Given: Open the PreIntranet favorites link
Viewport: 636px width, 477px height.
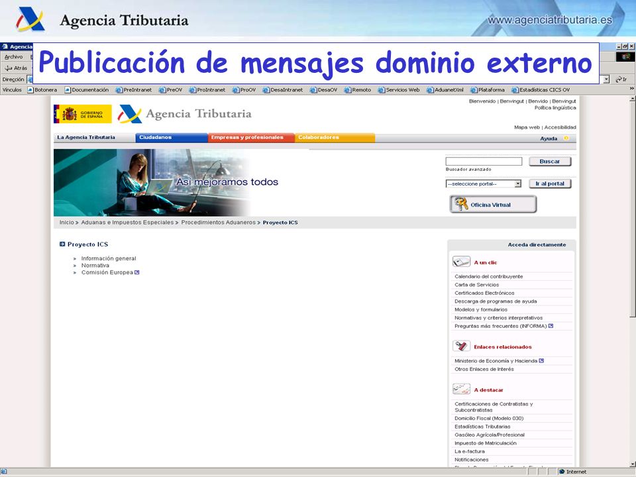Looking at the screenshot, I should (133, 90).
